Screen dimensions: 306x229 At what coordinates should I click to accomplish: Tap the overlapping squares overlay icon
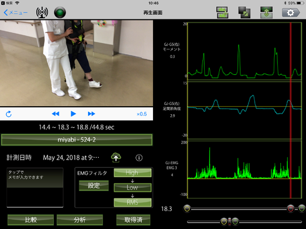[244, 12]
